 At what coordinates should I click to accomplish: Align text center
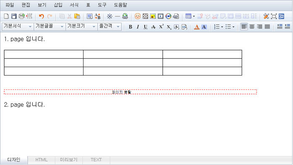[x=252, y=27]
